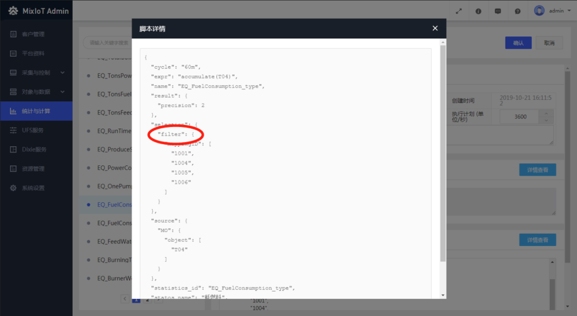Toggle fullscreen mode with expand arrows icon
Screen dimensions: 577x316
pos(458,11)
